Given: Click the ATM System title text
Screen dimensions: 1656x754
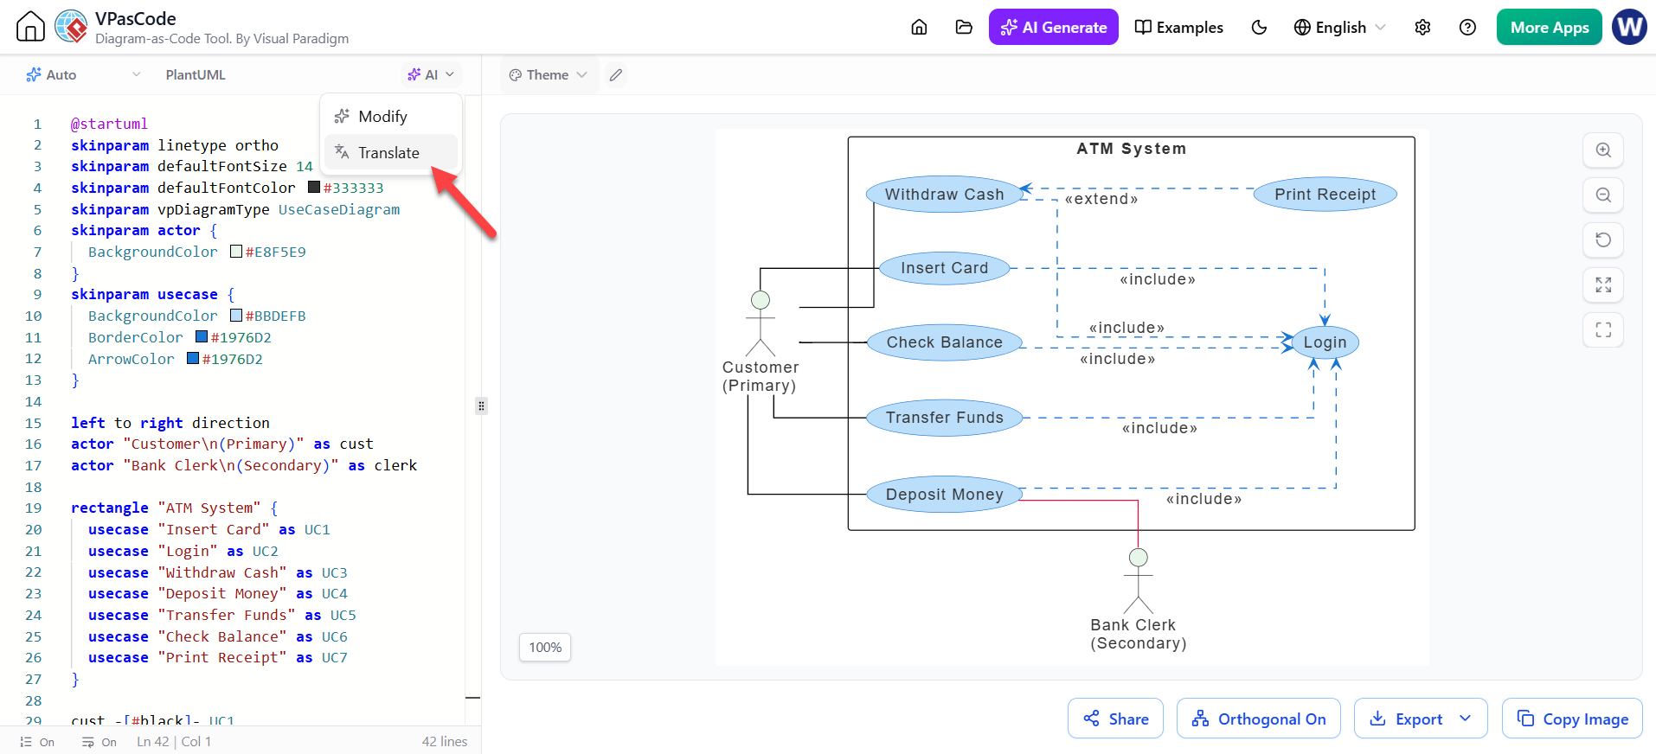Looking at the screenshot, I should [x=1132, y=149].
